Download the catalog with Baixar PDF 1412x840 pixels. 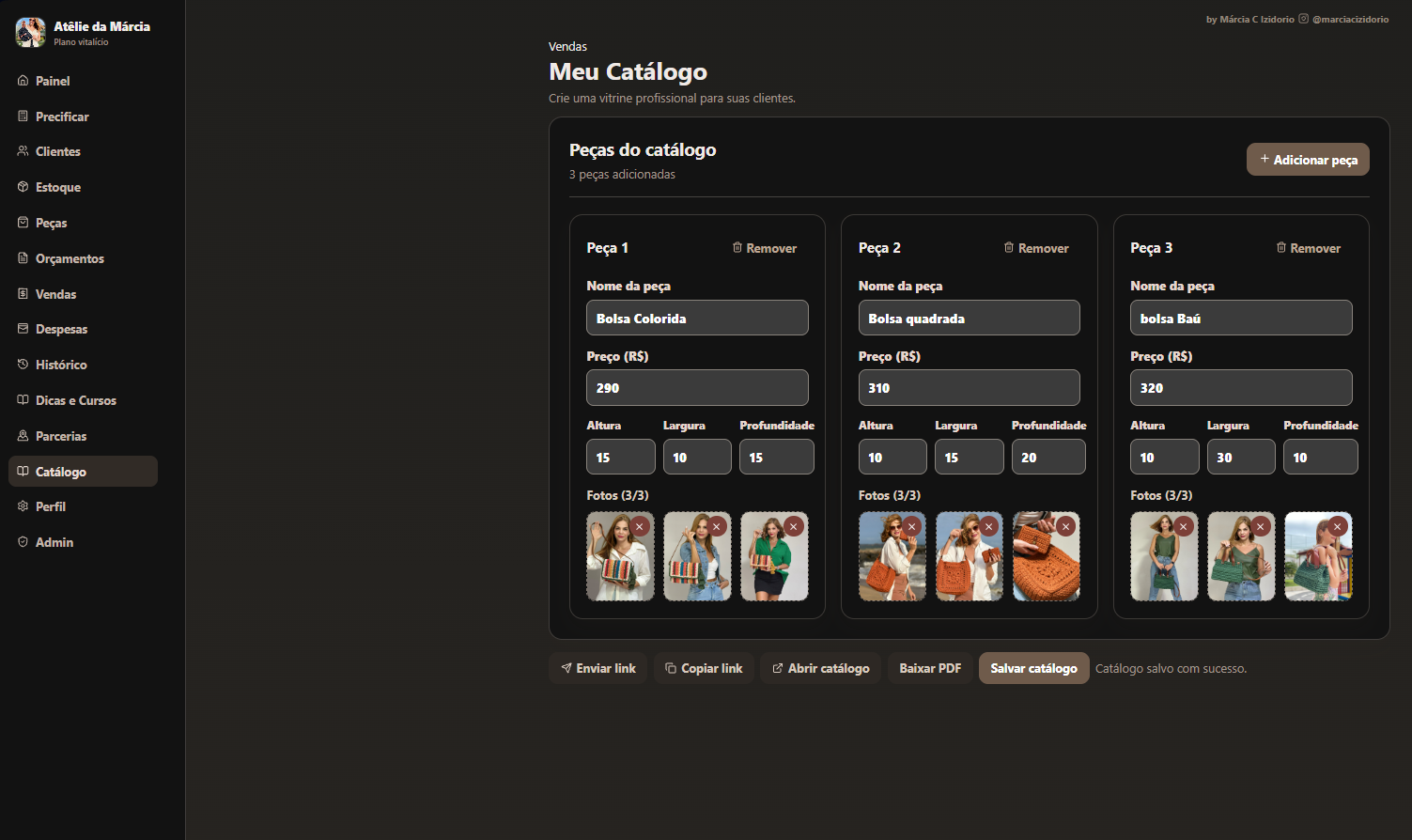(930, 668)
